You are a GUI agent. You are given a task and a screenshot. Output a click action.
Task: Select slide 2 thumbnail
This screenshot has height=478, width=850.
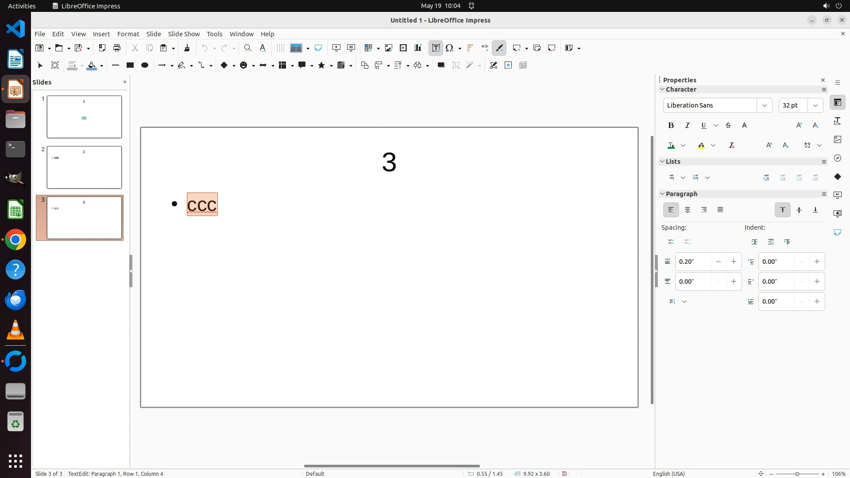[84, 167]
